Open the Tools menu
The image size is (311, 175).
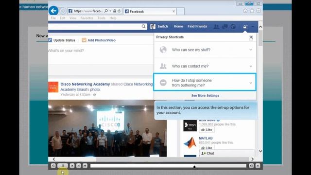coord(101,18)
